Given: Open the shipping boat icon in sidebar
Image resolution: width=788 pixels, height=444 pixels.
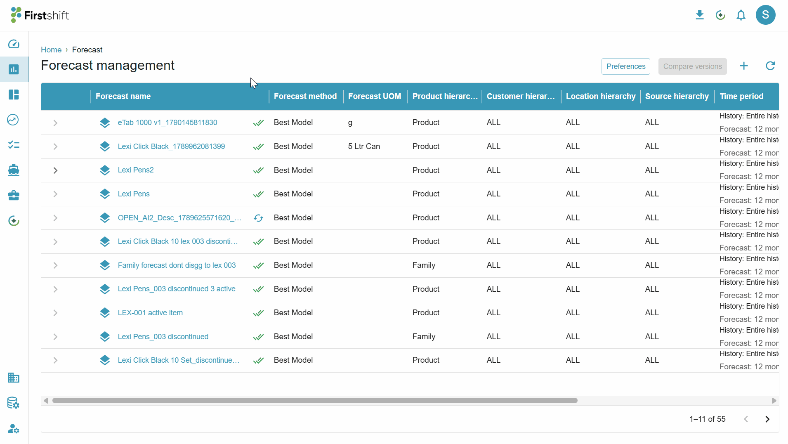Looking at the screenshot, I should coord(14,170).
